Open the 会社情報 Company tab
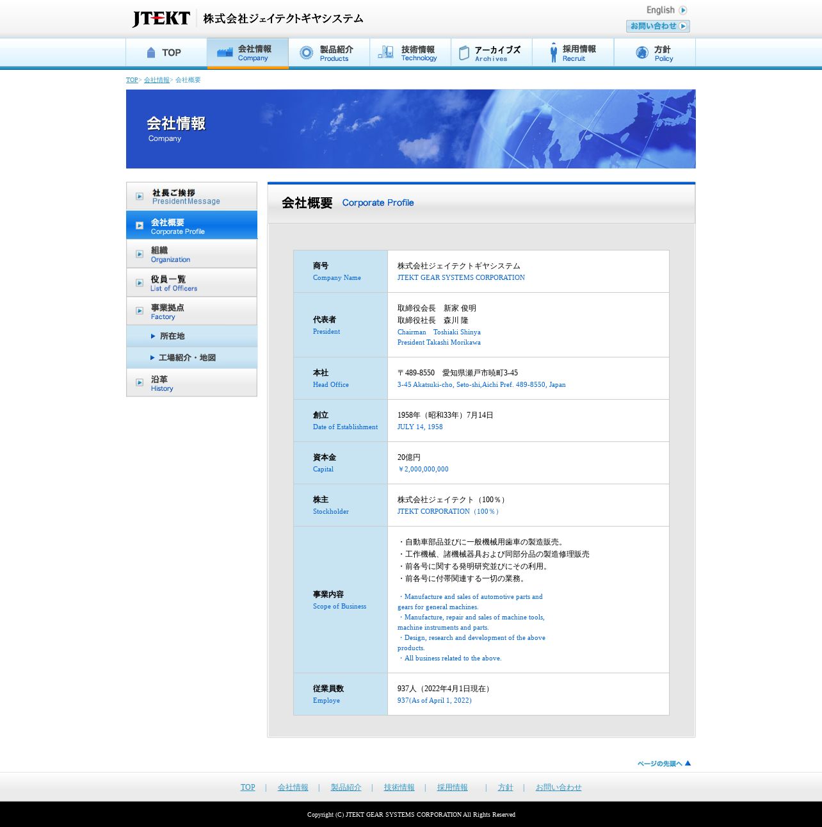 [x=248, y=53]
